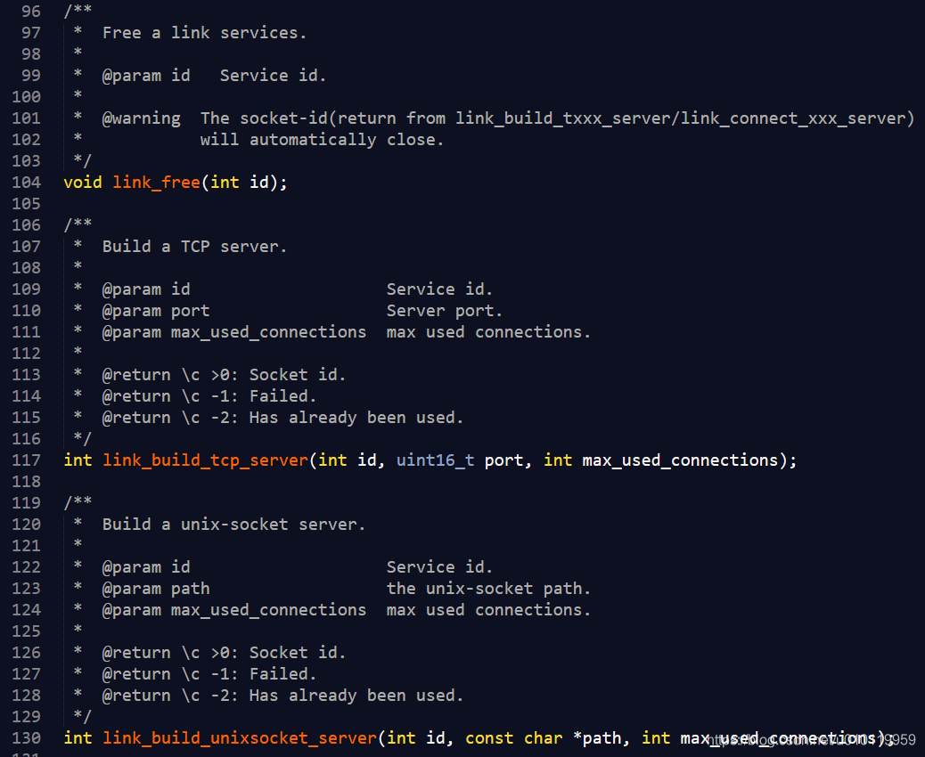Screen dimensions: 925x757
Task: Click the void keyword on line 104
Action: tap(82, 182)
